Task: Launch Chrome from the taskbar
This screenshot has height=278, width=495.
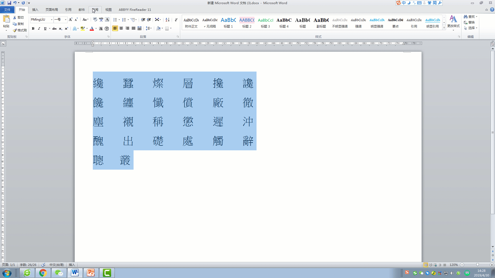Action: coord(43,273)
